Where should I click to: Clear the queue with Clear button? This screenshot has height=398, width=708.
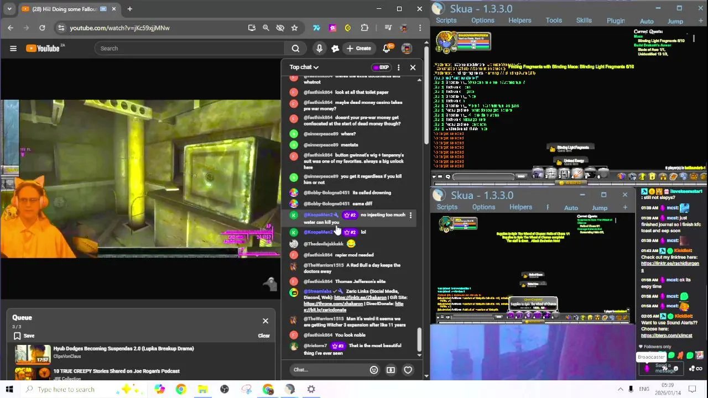(264, 336)
